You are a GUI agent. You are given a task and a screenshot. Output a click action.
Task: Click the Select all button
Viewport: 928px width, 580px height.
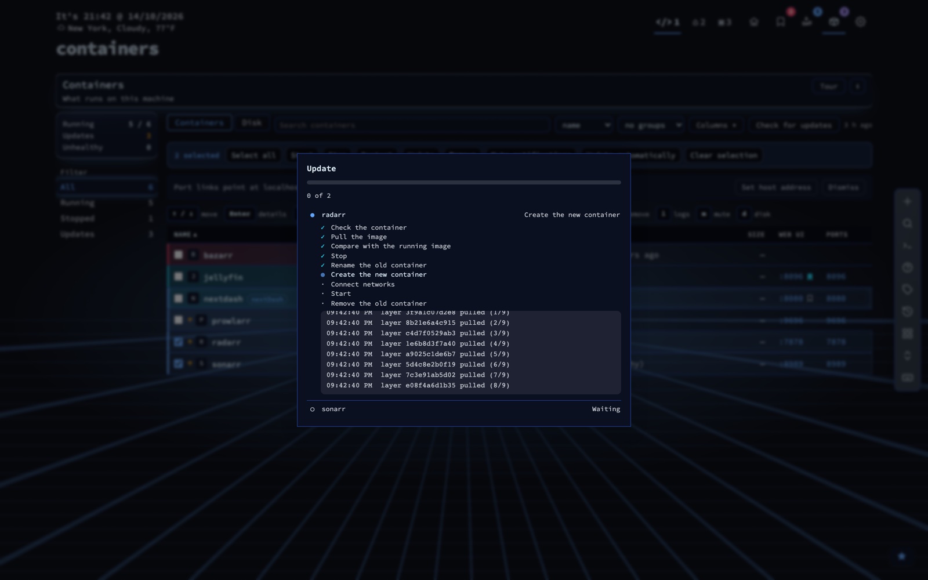coord(253,155)
